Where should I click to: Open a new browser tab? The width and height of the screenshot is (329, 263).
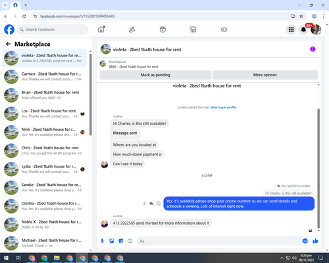point(26,5)
